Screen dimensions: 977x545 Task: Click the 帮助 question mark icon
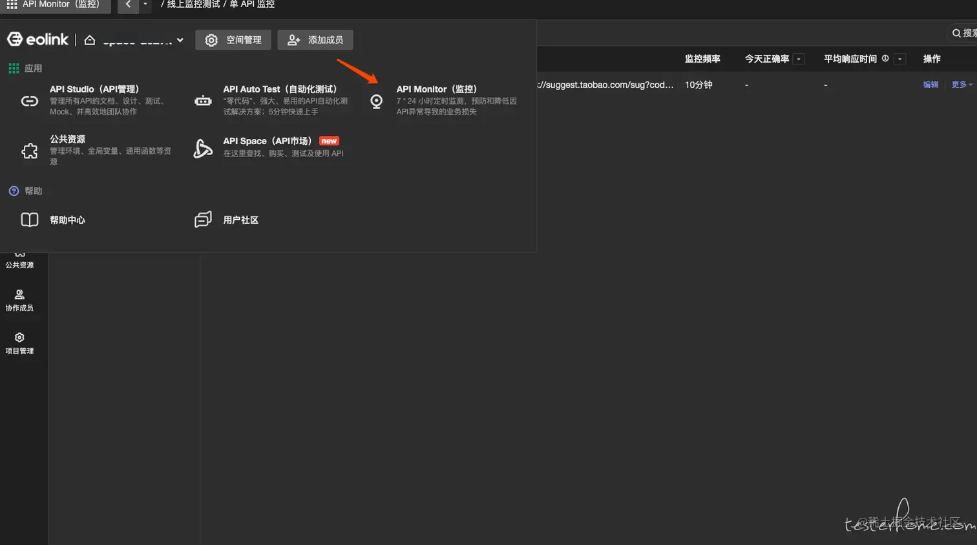pos(14,191)
